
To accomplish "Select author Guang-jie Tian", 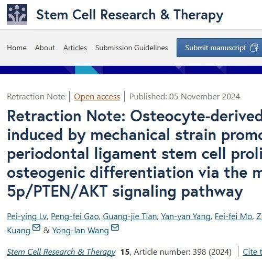I will pyautogui.click(x=130, y=217).
